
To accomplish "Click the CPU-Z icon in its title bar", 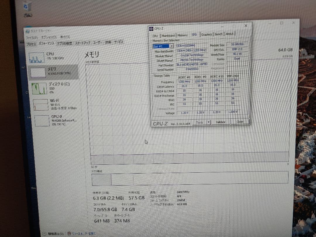I will [x=151, y=29].
